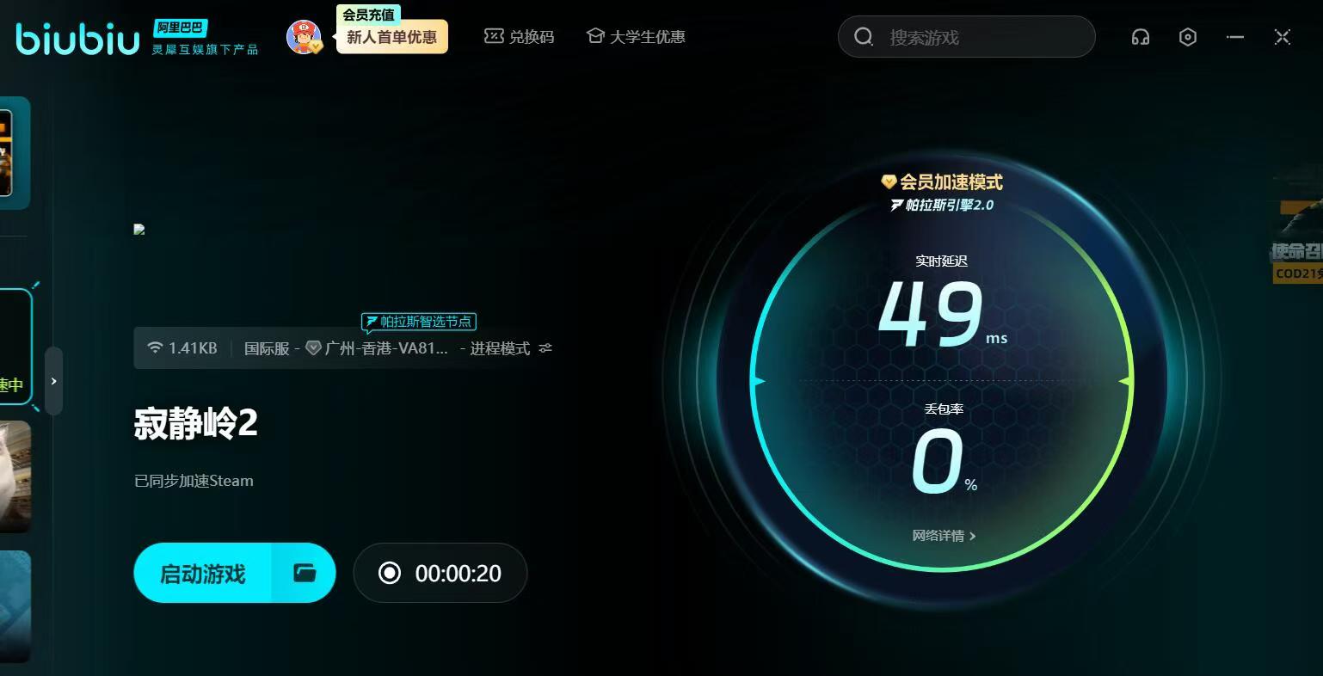The width and height of the screenshot is (1323, 676).
Task: Click the 帕拉斯智选节点 tag
Action: (419, 322)
